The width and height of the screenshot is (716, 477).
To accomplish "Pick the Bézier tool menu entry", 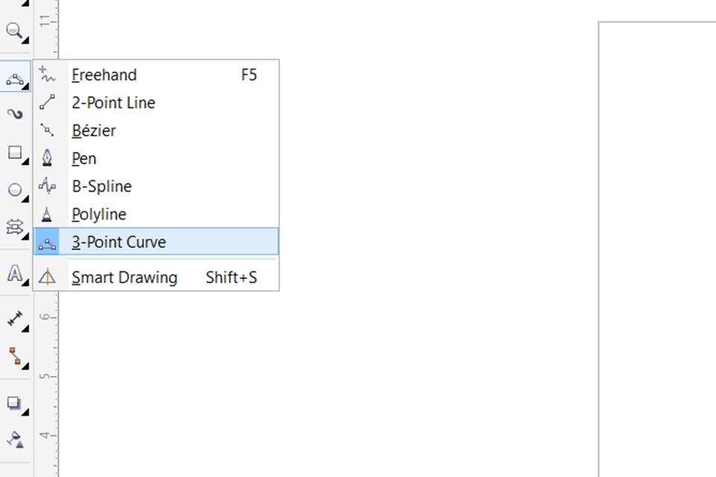I will 94,130.
